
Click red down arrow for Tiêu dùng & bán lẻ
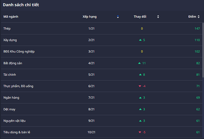point(140,132)
